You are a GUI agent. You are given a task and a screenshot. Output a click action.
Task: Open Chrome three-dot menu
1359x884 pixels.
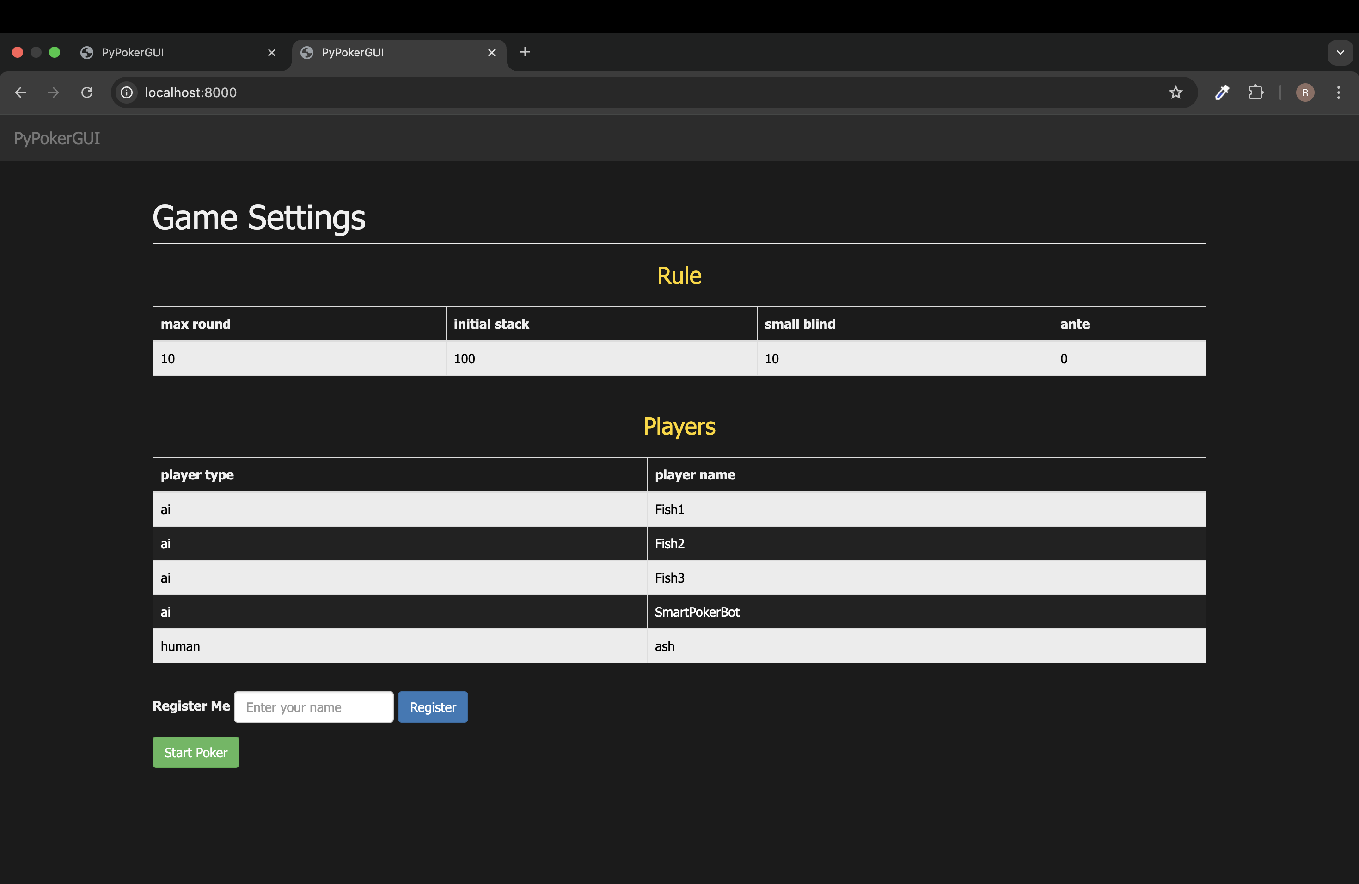pyautogui.click(x=1339, y=92)
